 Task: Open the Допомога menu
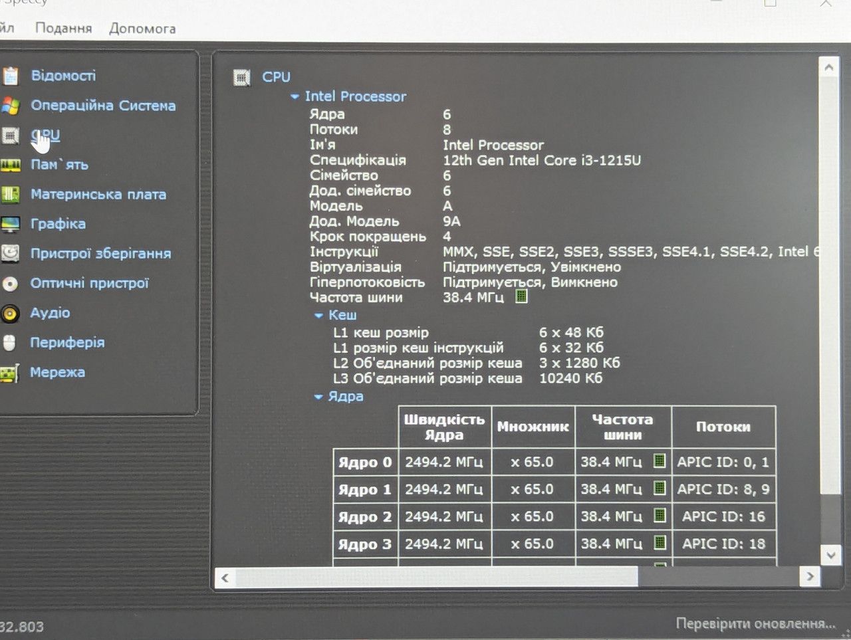pyautogui.click(x=142, y=29)
